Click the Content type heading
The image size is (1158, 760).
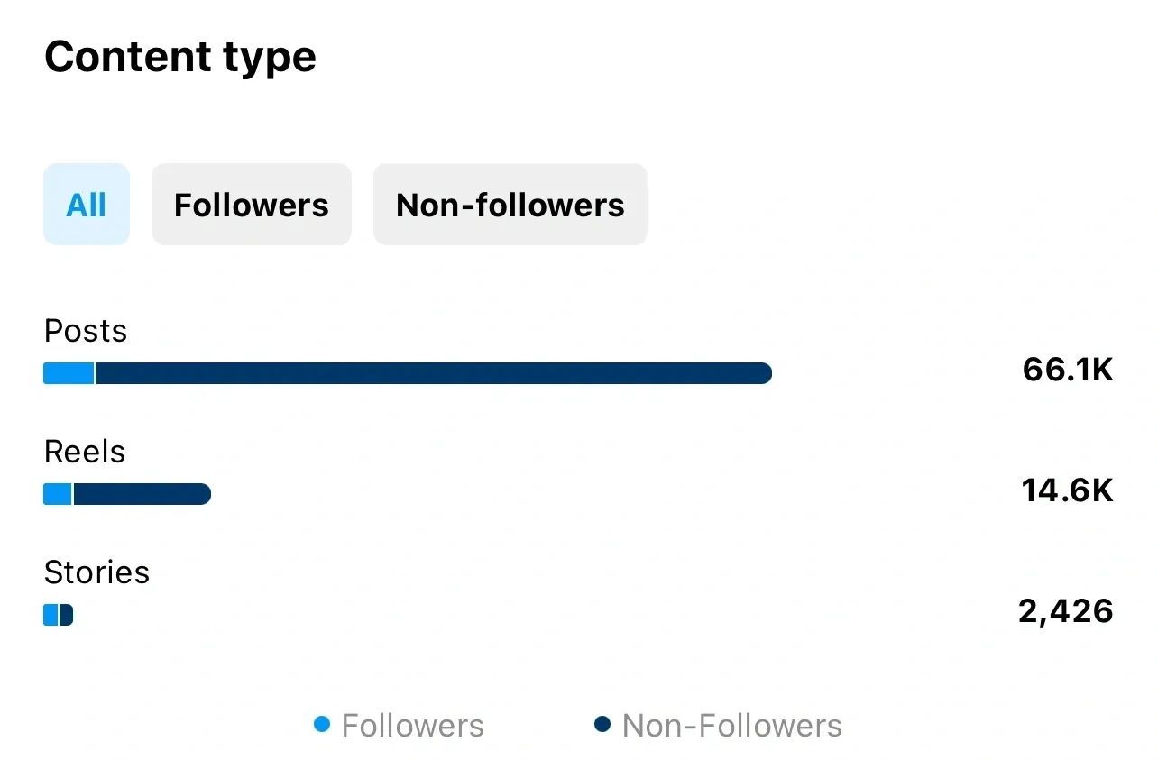tap(180, 58)
